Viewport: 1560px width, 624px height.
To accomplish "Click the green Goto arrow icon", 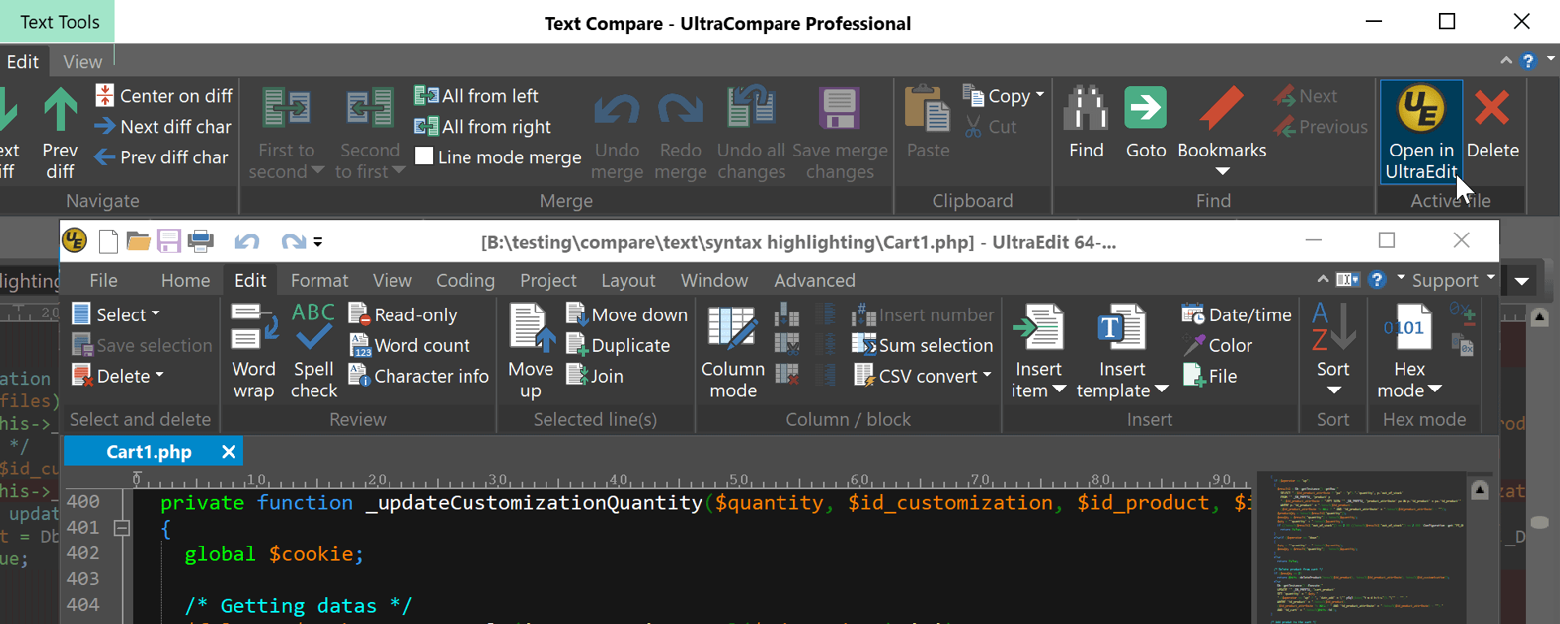I will (x=1146, y=108).
